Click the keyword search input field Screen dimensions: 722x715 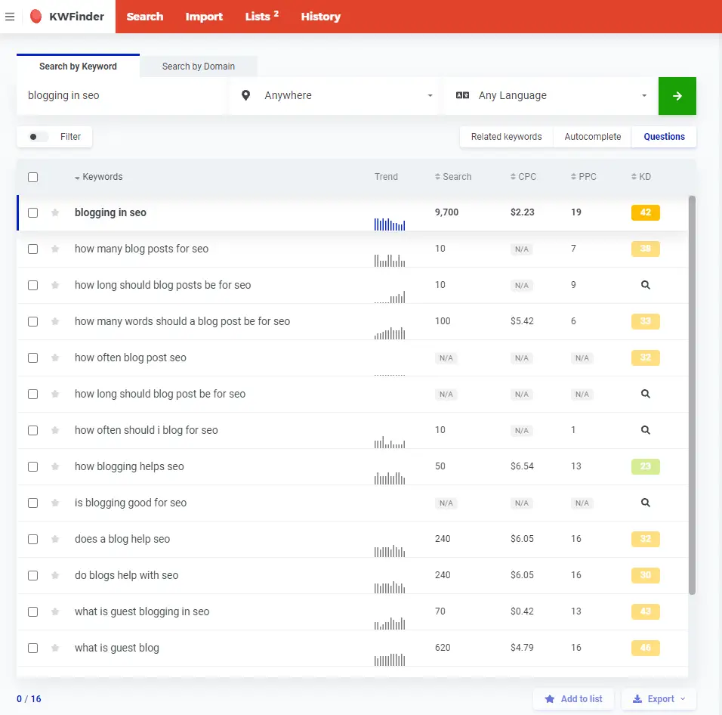coord(121,96)
